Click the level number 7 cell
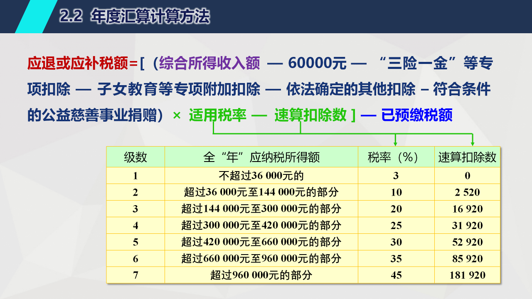Screen dimensions: 532x299 click(x=135, y=275)
